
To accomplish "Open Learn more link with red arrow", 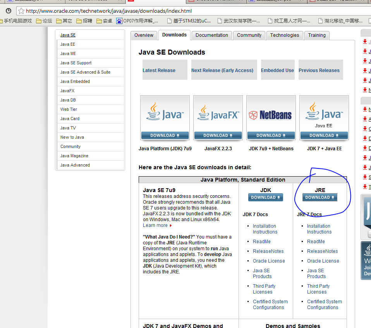I will tap(157, 225).
